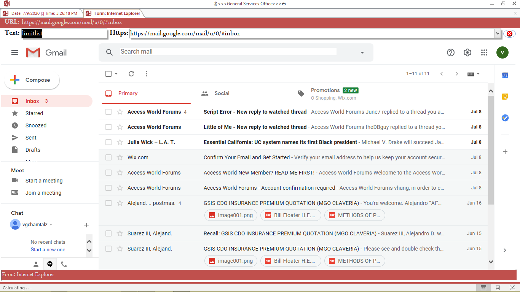Open the Drafts folder
Viewport: 520px width, 292px height.
pos(47,150)
